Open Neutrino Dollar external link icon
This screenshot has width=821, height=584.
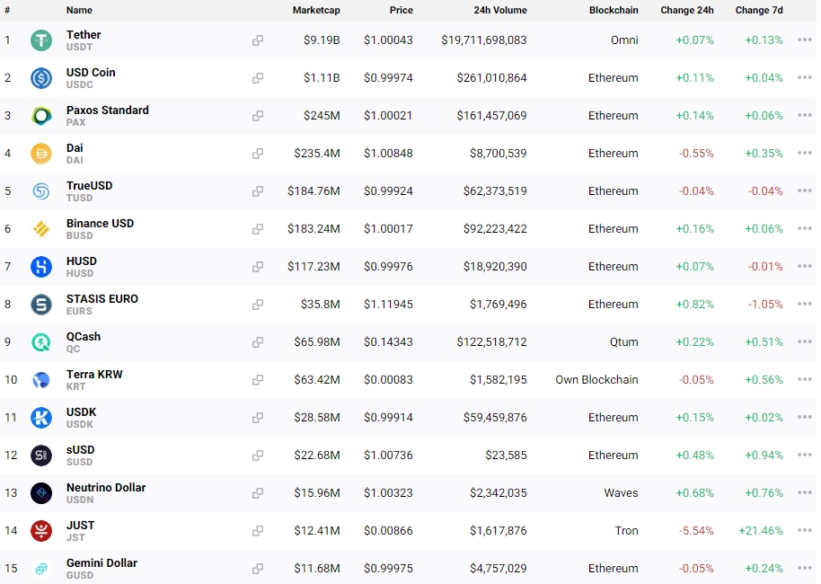coord(258,493)
